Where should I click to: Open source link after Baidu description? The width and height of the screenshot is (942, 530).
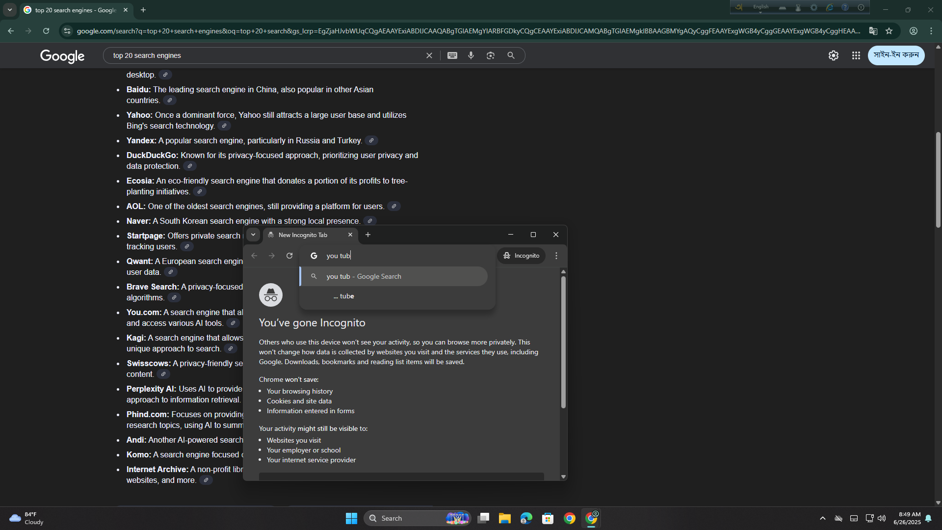[x=170, y=100]
